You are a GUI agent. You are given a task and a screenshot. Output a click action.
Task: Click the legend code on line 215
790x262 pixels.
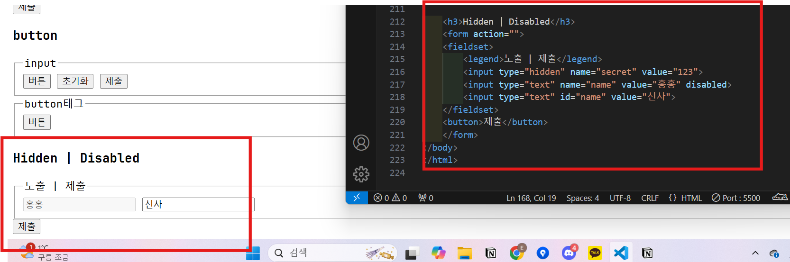[x=533, y=59]
